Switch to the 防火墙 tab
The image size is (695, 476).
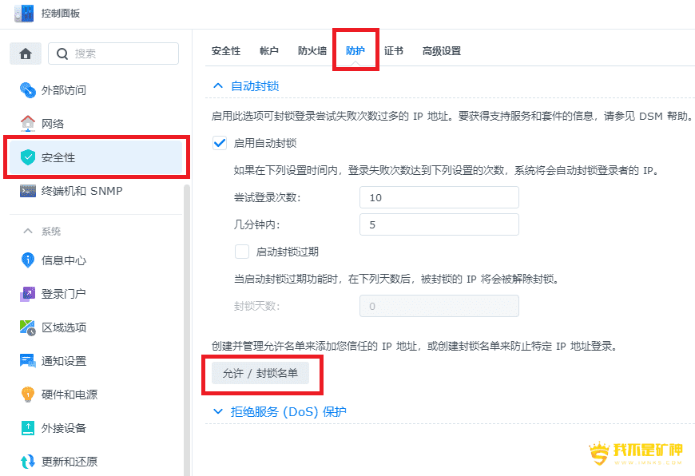pyautogui.click(x=312, y=51)
